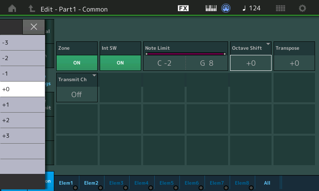The width and height of the screenshot is (319, 191).
Task: Open the grid live set icon
Action: (280, 8)
